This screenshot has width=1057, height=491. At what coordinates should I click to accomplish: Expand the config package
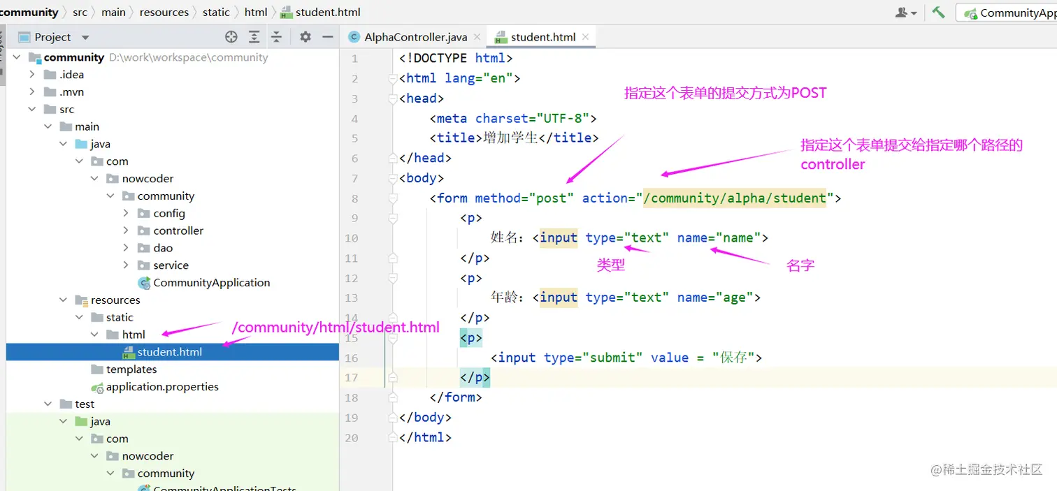(126, 213)
